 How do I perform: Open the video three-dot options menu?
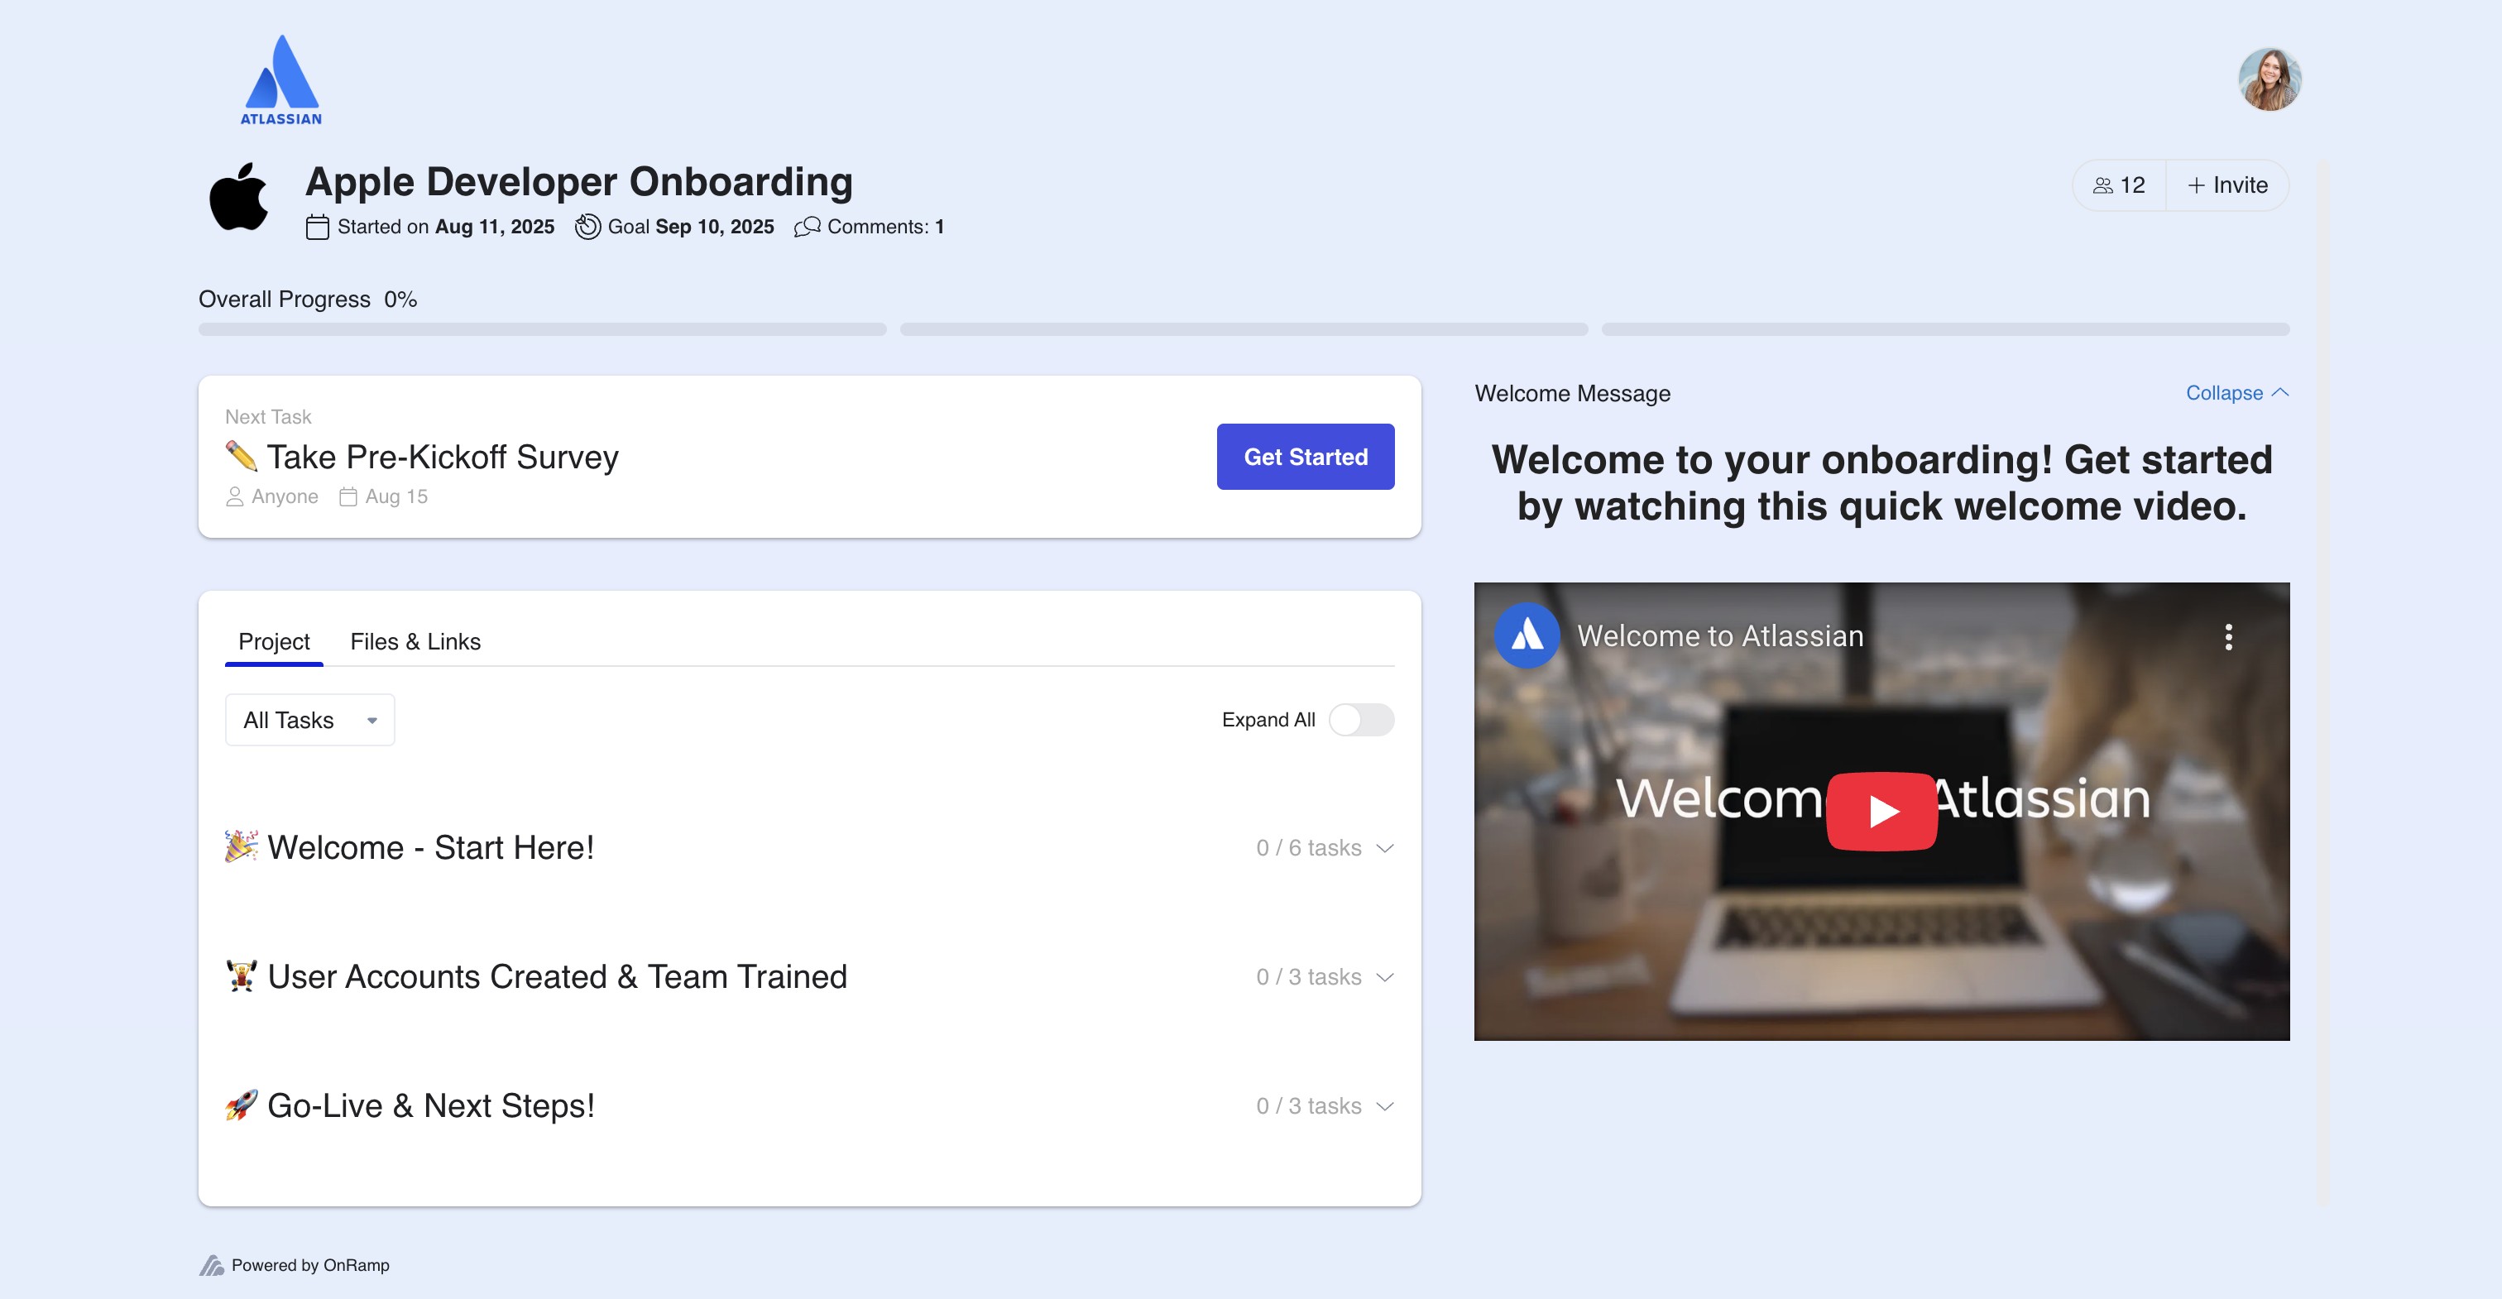point(2228,636)
